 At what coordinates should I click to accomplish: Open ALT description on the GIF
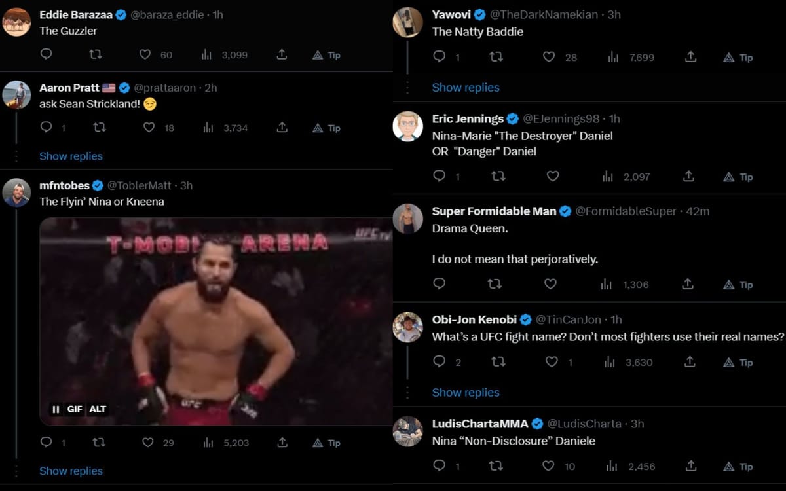pyautogui.click(x=98, y=409)
